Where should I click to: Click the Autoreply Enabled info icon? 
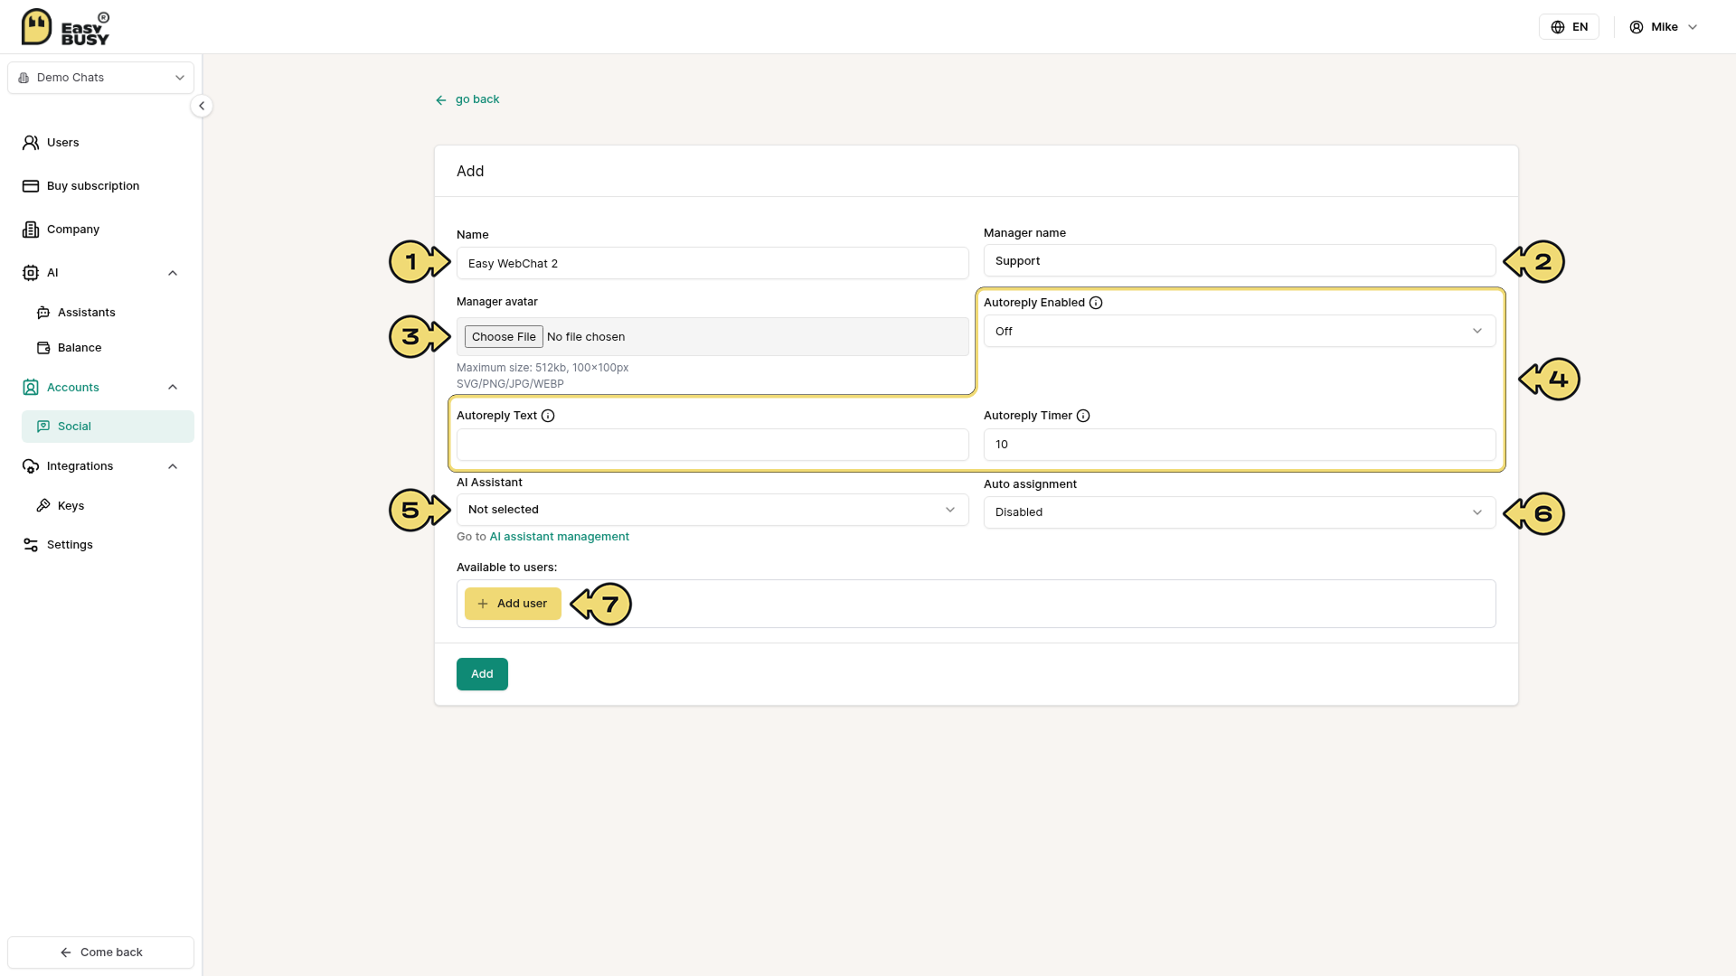(x=1096, y=303)
